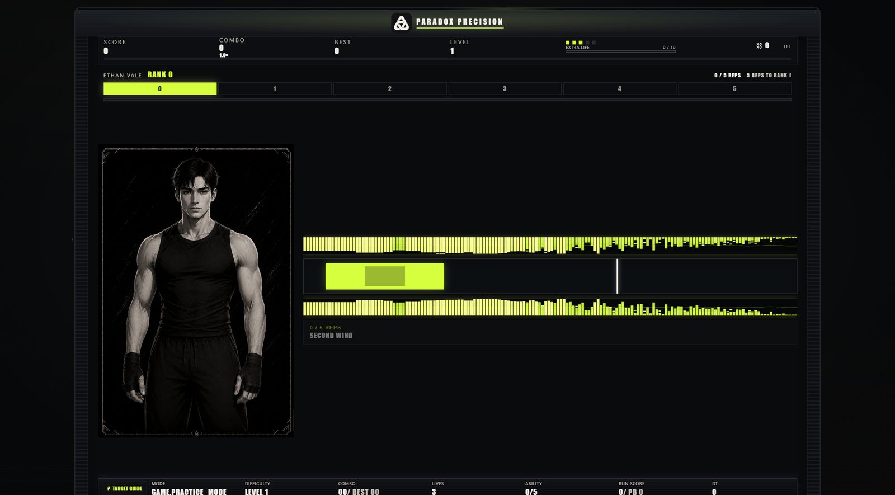Select rank segment 5
Screen dimensions: 895x495
[734, 88]
